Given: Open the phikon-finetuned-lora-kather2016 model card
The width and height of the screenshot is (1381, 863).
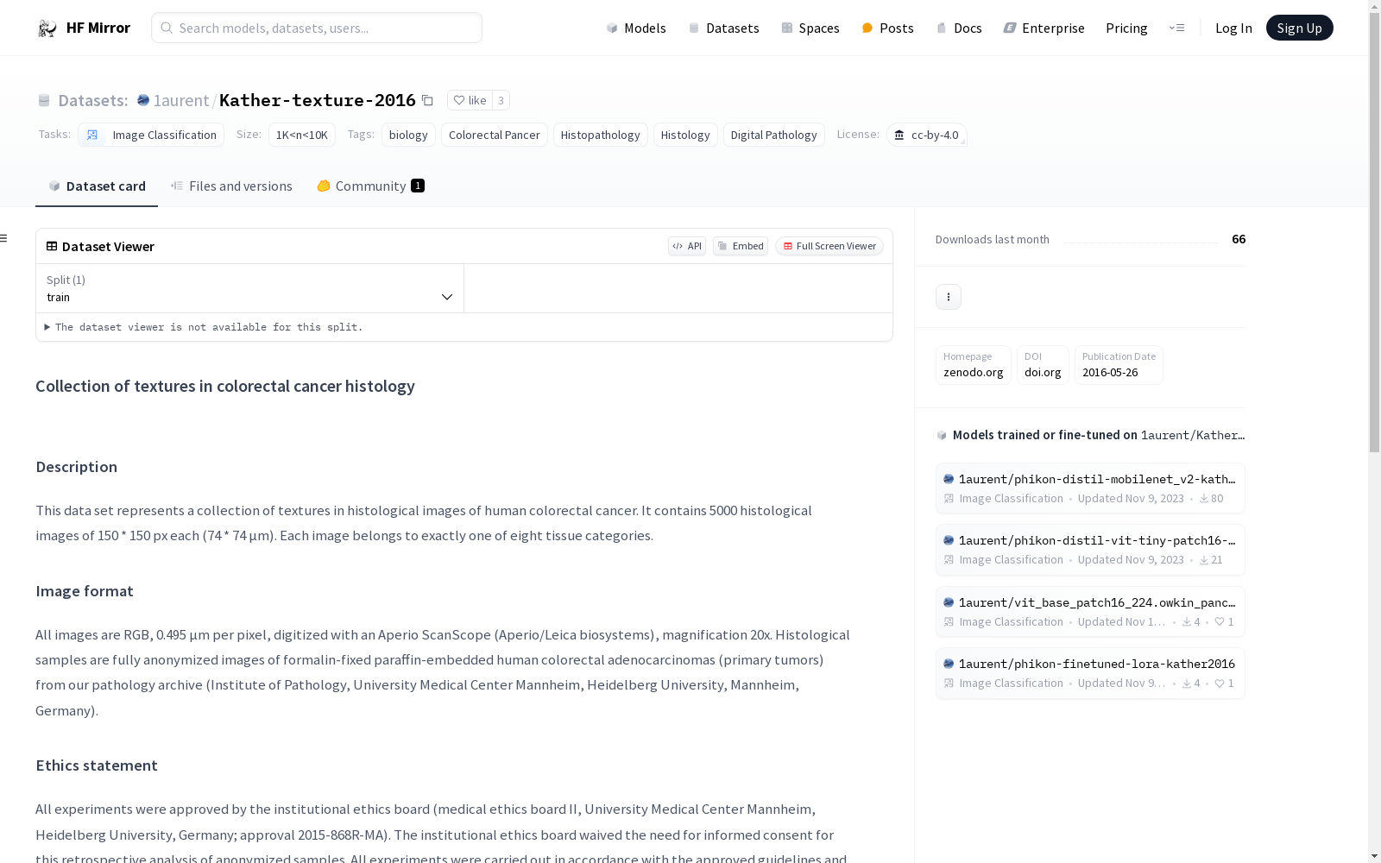Looking at the screenshot, I should pos(1090,673).
